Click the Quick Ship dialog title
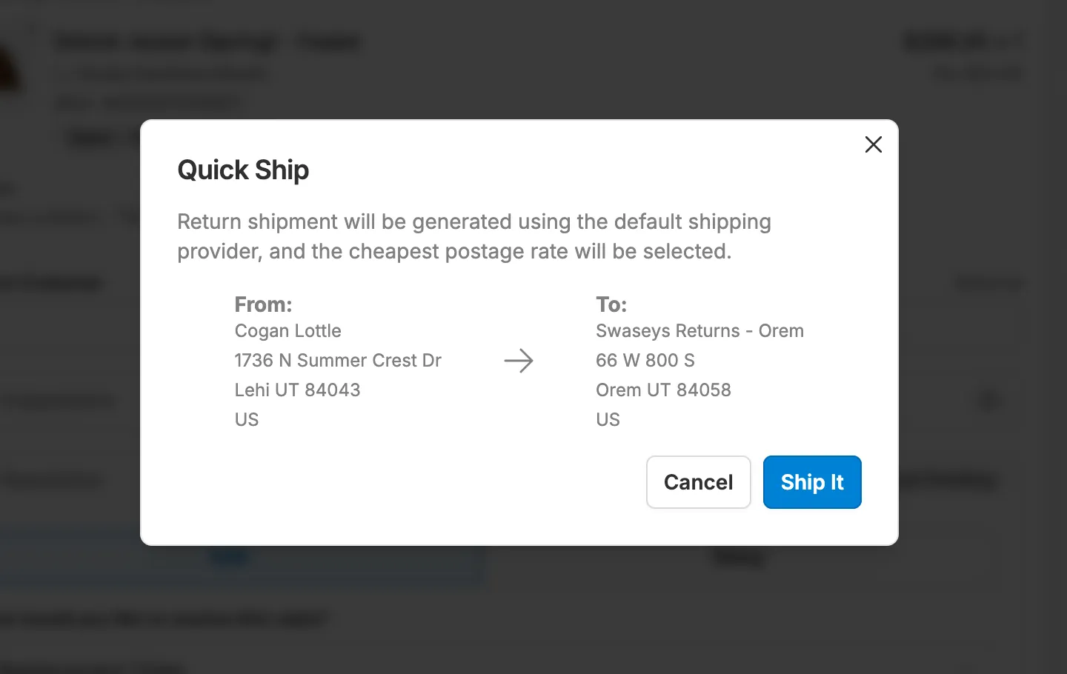1067x674 pixels. 242,170
